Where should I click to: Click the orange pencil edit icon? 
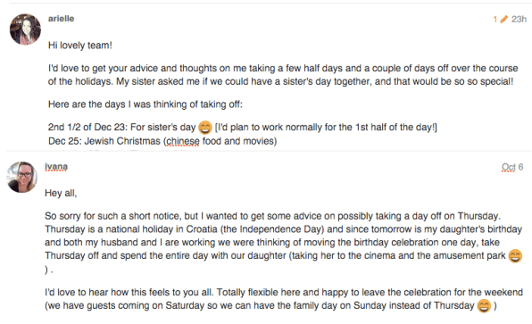(x=504, y=20)
